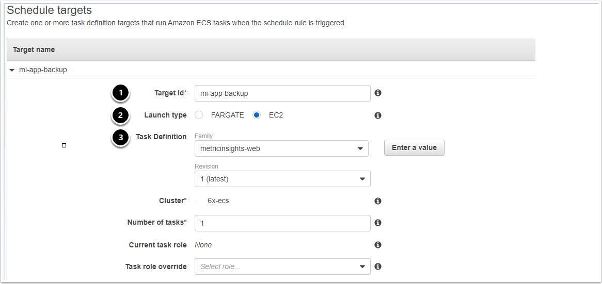Select the EC2 launch type radio button
602x284 pixels.
coord(257,115)
